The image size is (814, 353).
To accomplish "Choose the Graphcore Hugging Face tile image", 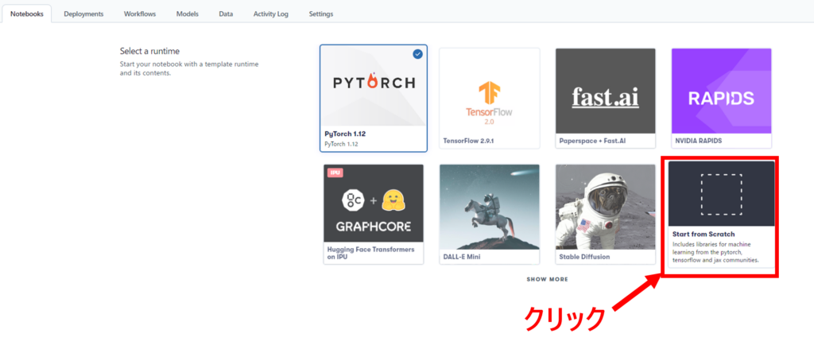I will click(x=373, y=204).
